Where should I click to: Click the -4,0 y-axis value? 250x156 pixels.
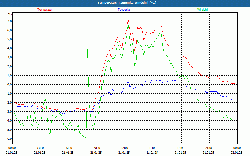point(9,120)
